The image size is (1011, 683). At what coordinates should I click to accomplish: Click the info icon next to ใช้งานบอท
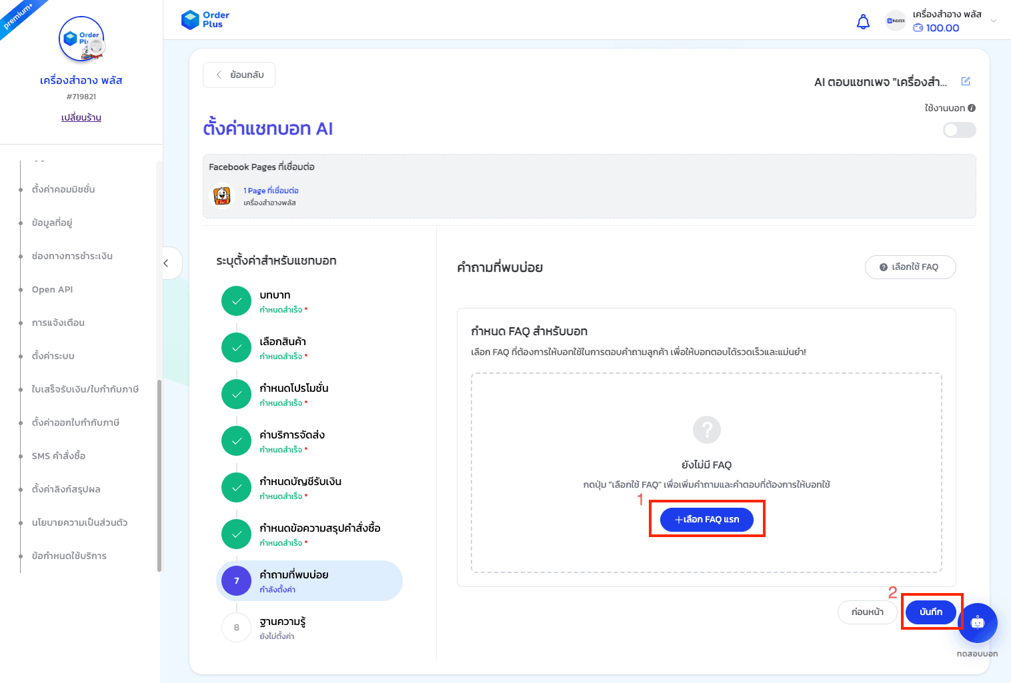(x=972, y=107)
